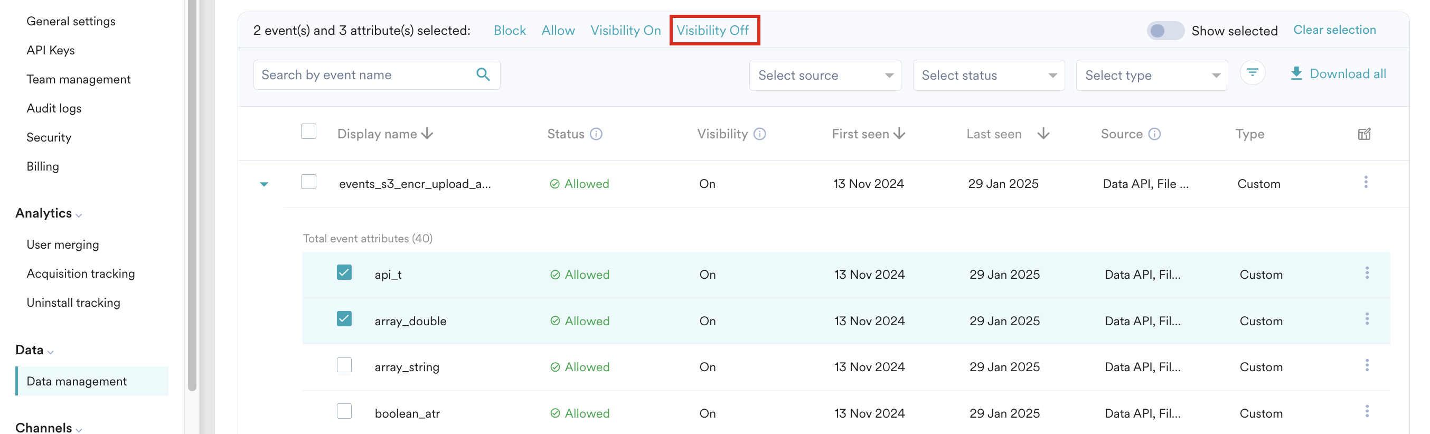Click the Visibility column info icon
Screen dimensions: 1430x434
[760, 134]
